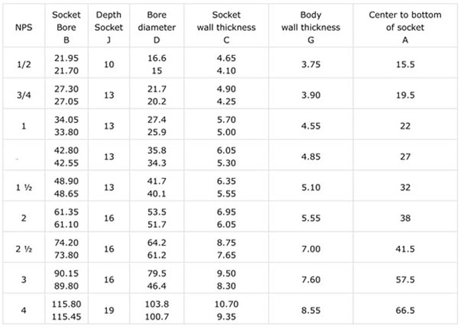Select depth socket value 19
459x330 pixels.
coord(109,310)
